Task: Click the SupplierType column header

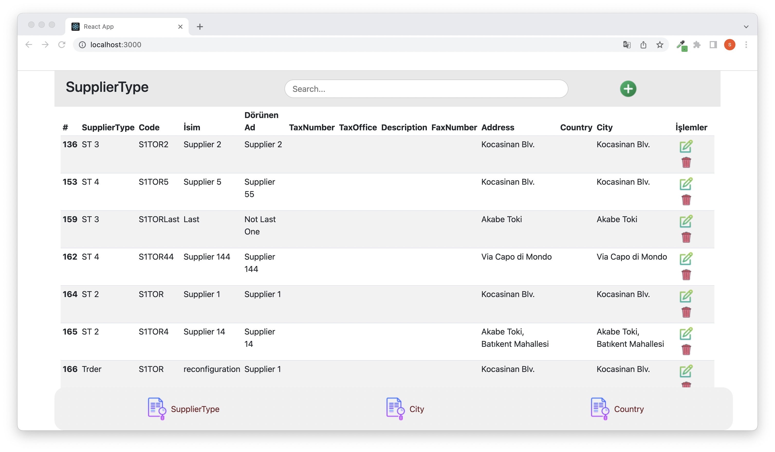Action: (108, 127)
